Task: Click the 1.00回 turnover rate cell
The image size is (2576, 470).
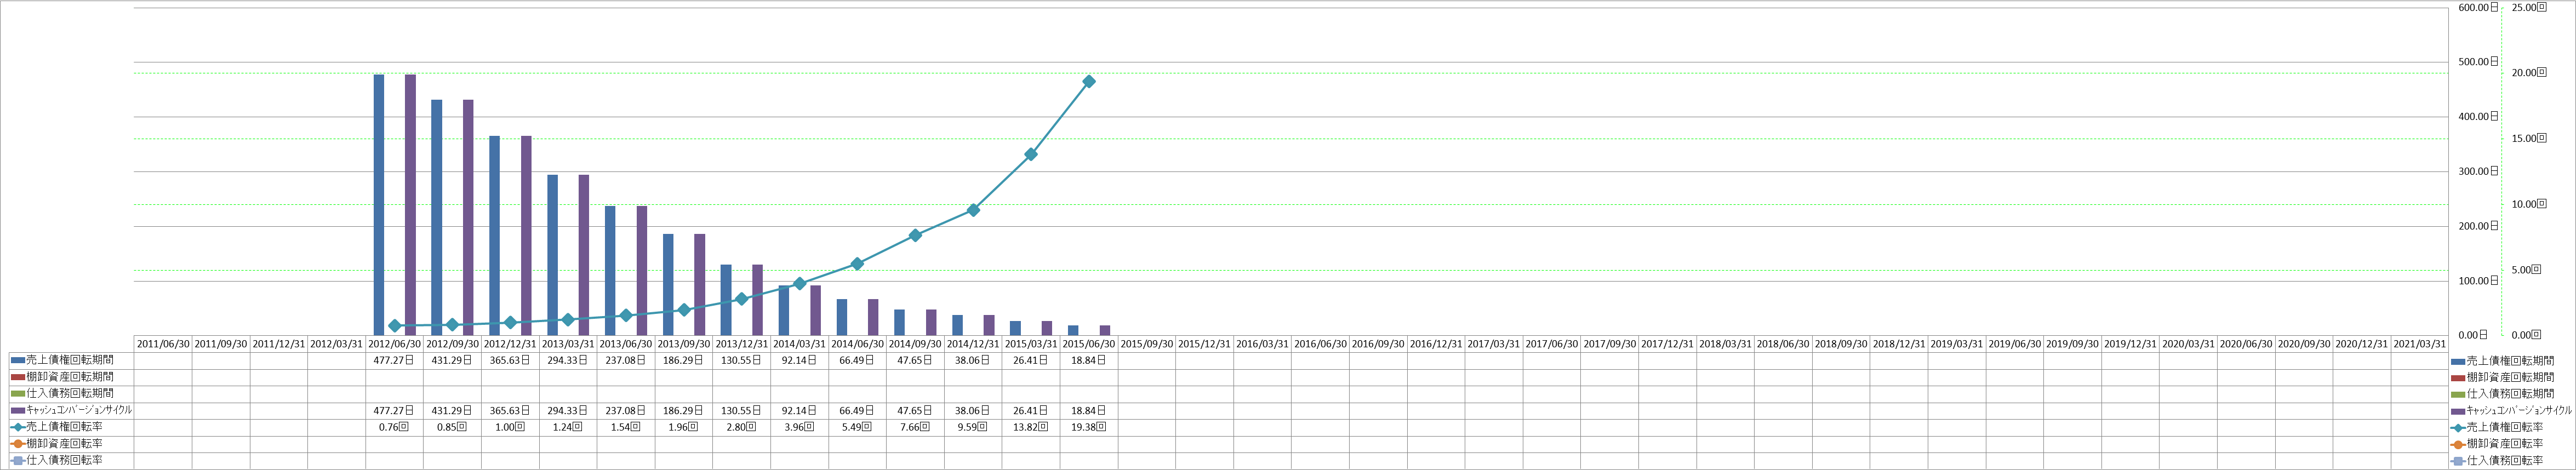Action: pyautogui.click(x=511, y=427)
